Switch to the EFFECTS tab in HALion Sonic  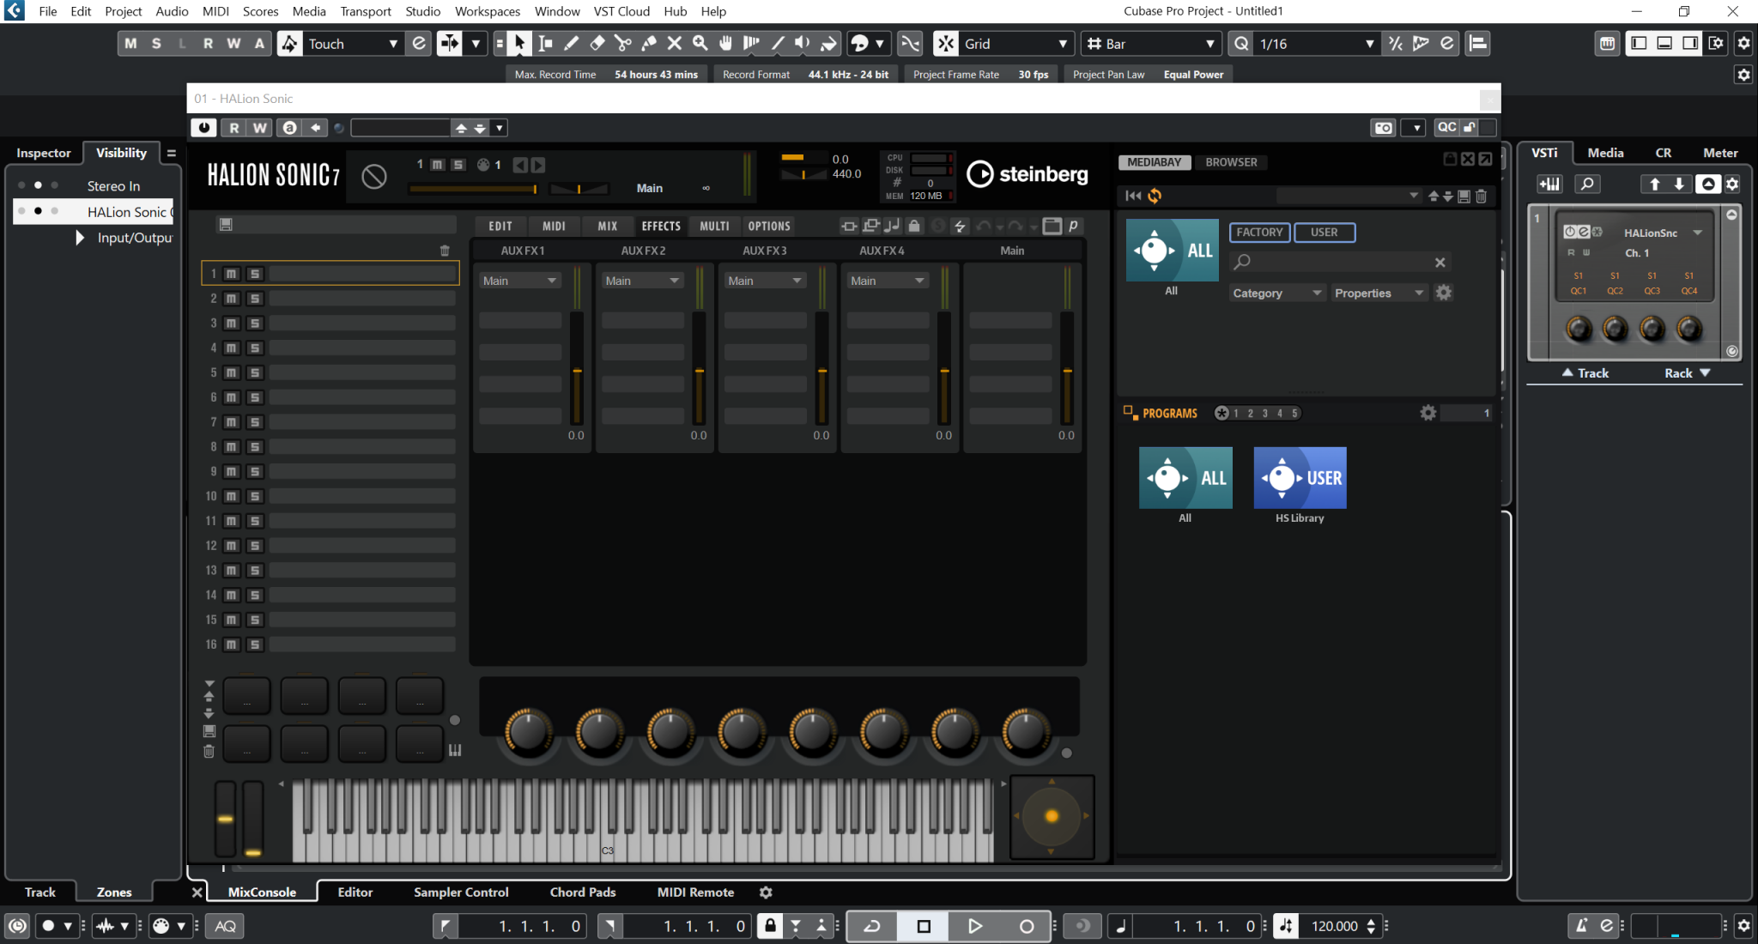659,226
